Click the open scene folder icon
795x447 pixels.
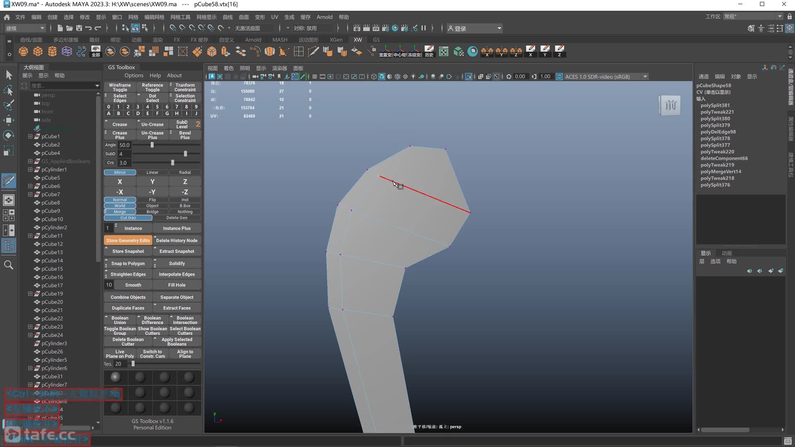[x=69, y=28]
